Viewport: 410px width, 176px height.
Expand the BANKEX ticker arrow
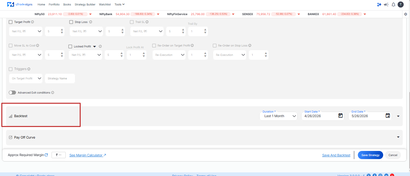tap(365, 14)
